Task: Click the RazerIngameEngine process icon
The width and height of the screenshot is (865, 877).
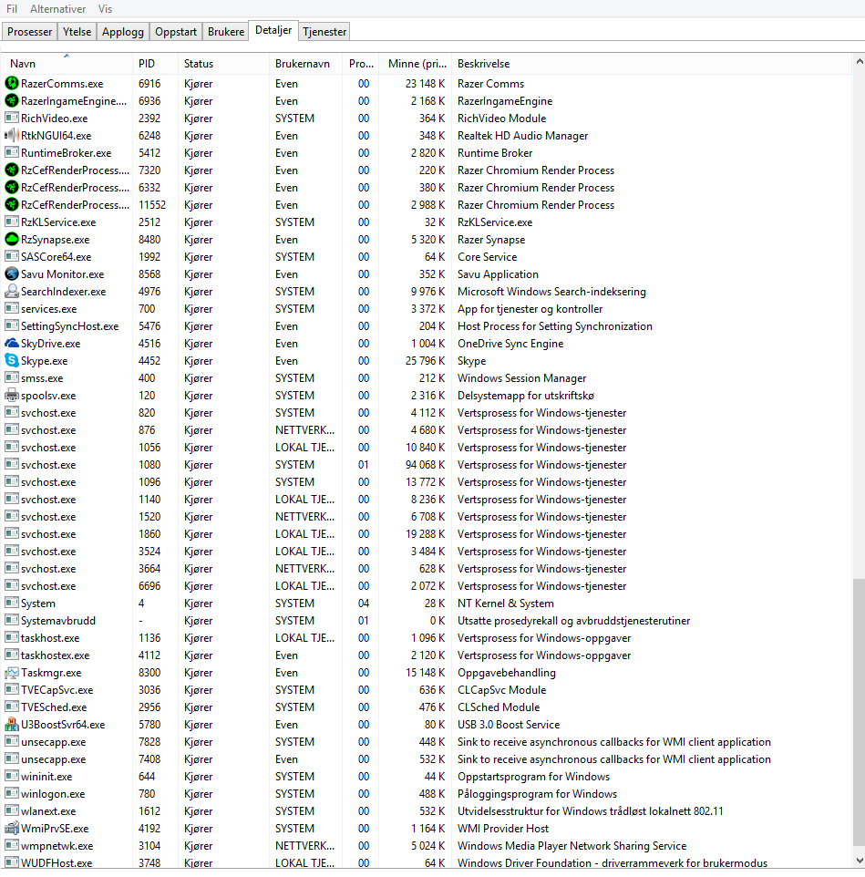Action: (12, 101)
